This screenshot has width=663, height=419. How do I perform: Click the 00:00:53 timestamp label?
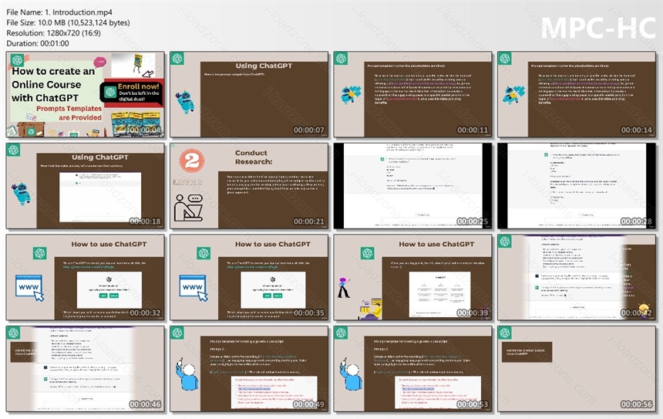click(x=473, y=404)
